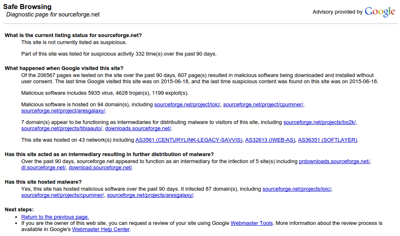The width and height of the screenshot is (400, 236).
Task: Open AS32613 (IWEB-AS) network link
Action: click(270, 140)
